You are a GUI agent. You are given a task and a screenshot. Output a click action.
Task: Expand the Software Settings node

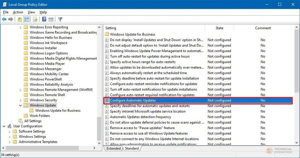9,131
